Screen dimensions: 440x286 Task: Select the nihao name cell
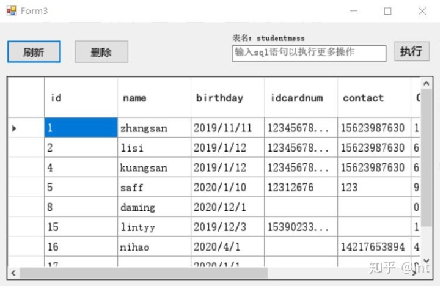click(155, 246)
